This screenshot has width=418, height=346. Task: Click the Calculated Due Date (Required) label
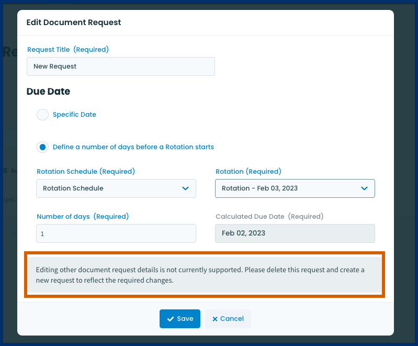[x=269, y=217]
